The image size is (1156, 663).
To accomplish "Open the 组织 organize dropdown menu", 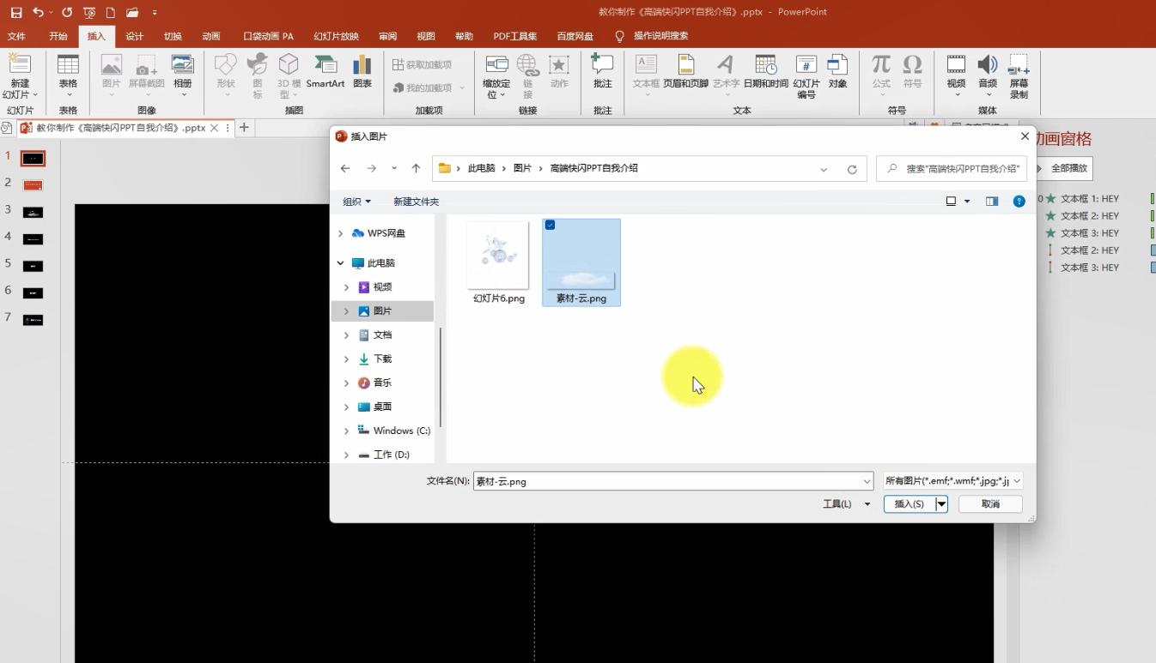I will click(x=356, y=202).
